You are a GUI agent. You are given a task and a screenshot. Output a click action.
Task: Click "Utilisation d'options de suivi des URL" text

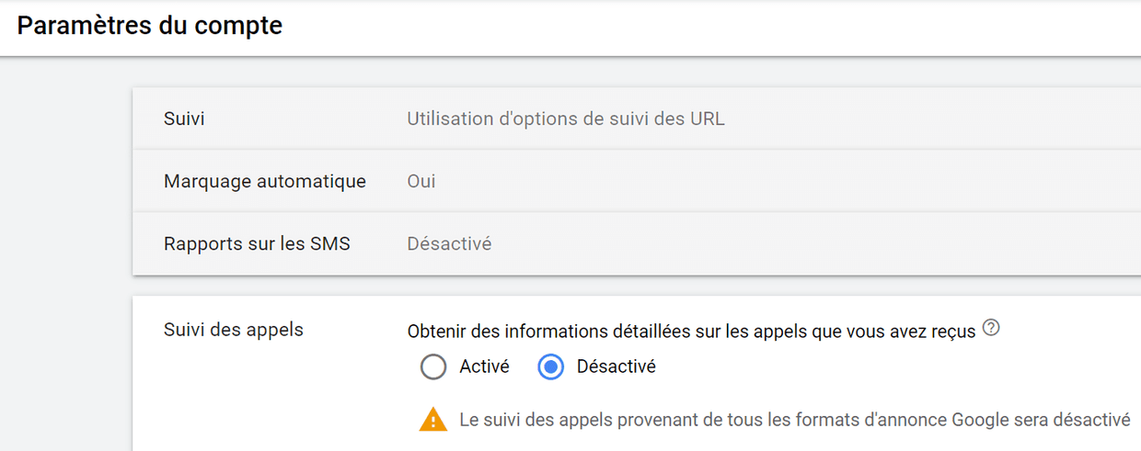[x=566, y=119]
